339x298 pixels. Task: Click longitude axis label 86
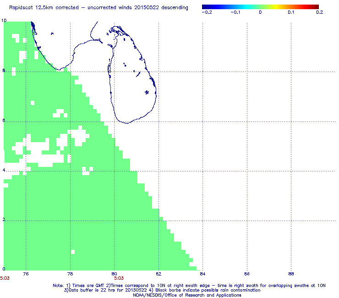pos(247,274)
